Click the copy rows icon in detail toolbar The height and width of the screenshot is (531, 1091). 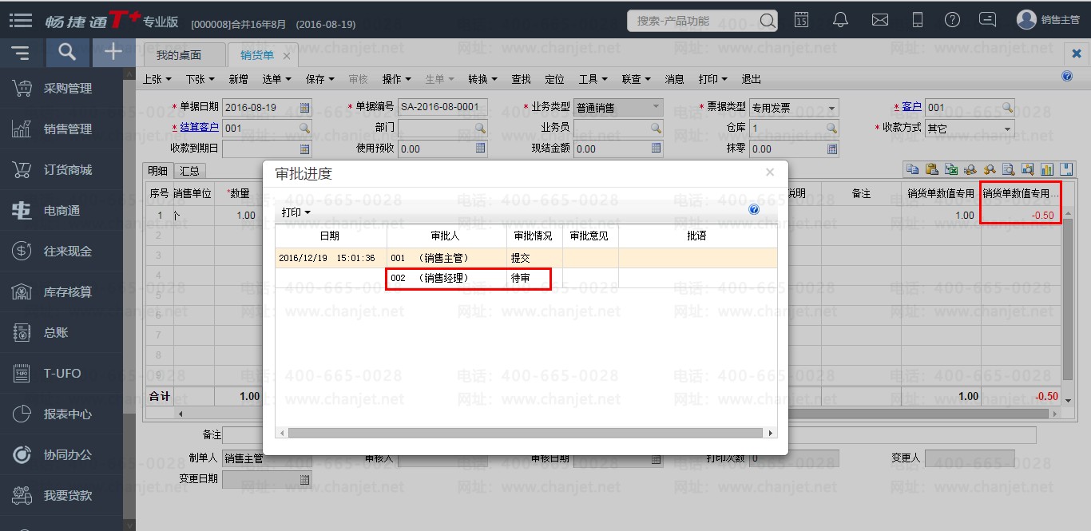point(912,169)
